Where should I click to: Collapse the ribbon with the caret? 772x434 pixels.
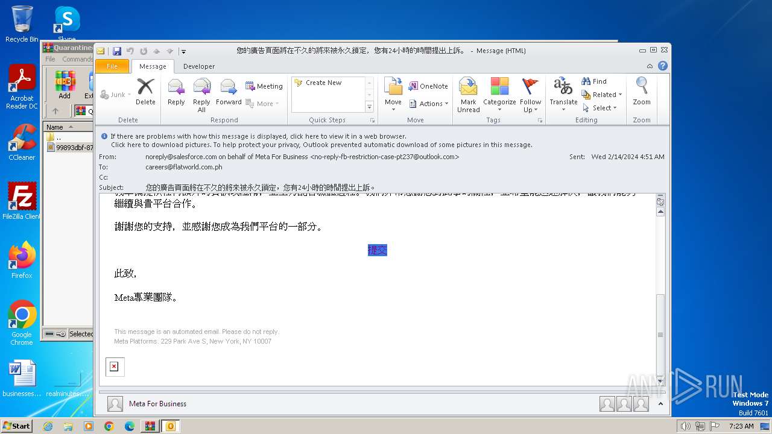[650, 66]
